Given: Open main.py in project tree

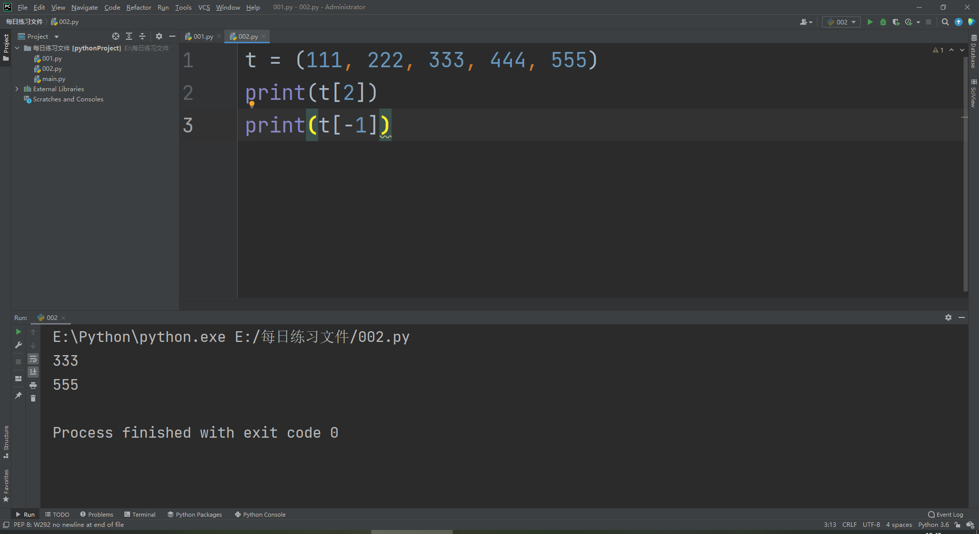Looking at the screenshot, I should click(54, 78).
